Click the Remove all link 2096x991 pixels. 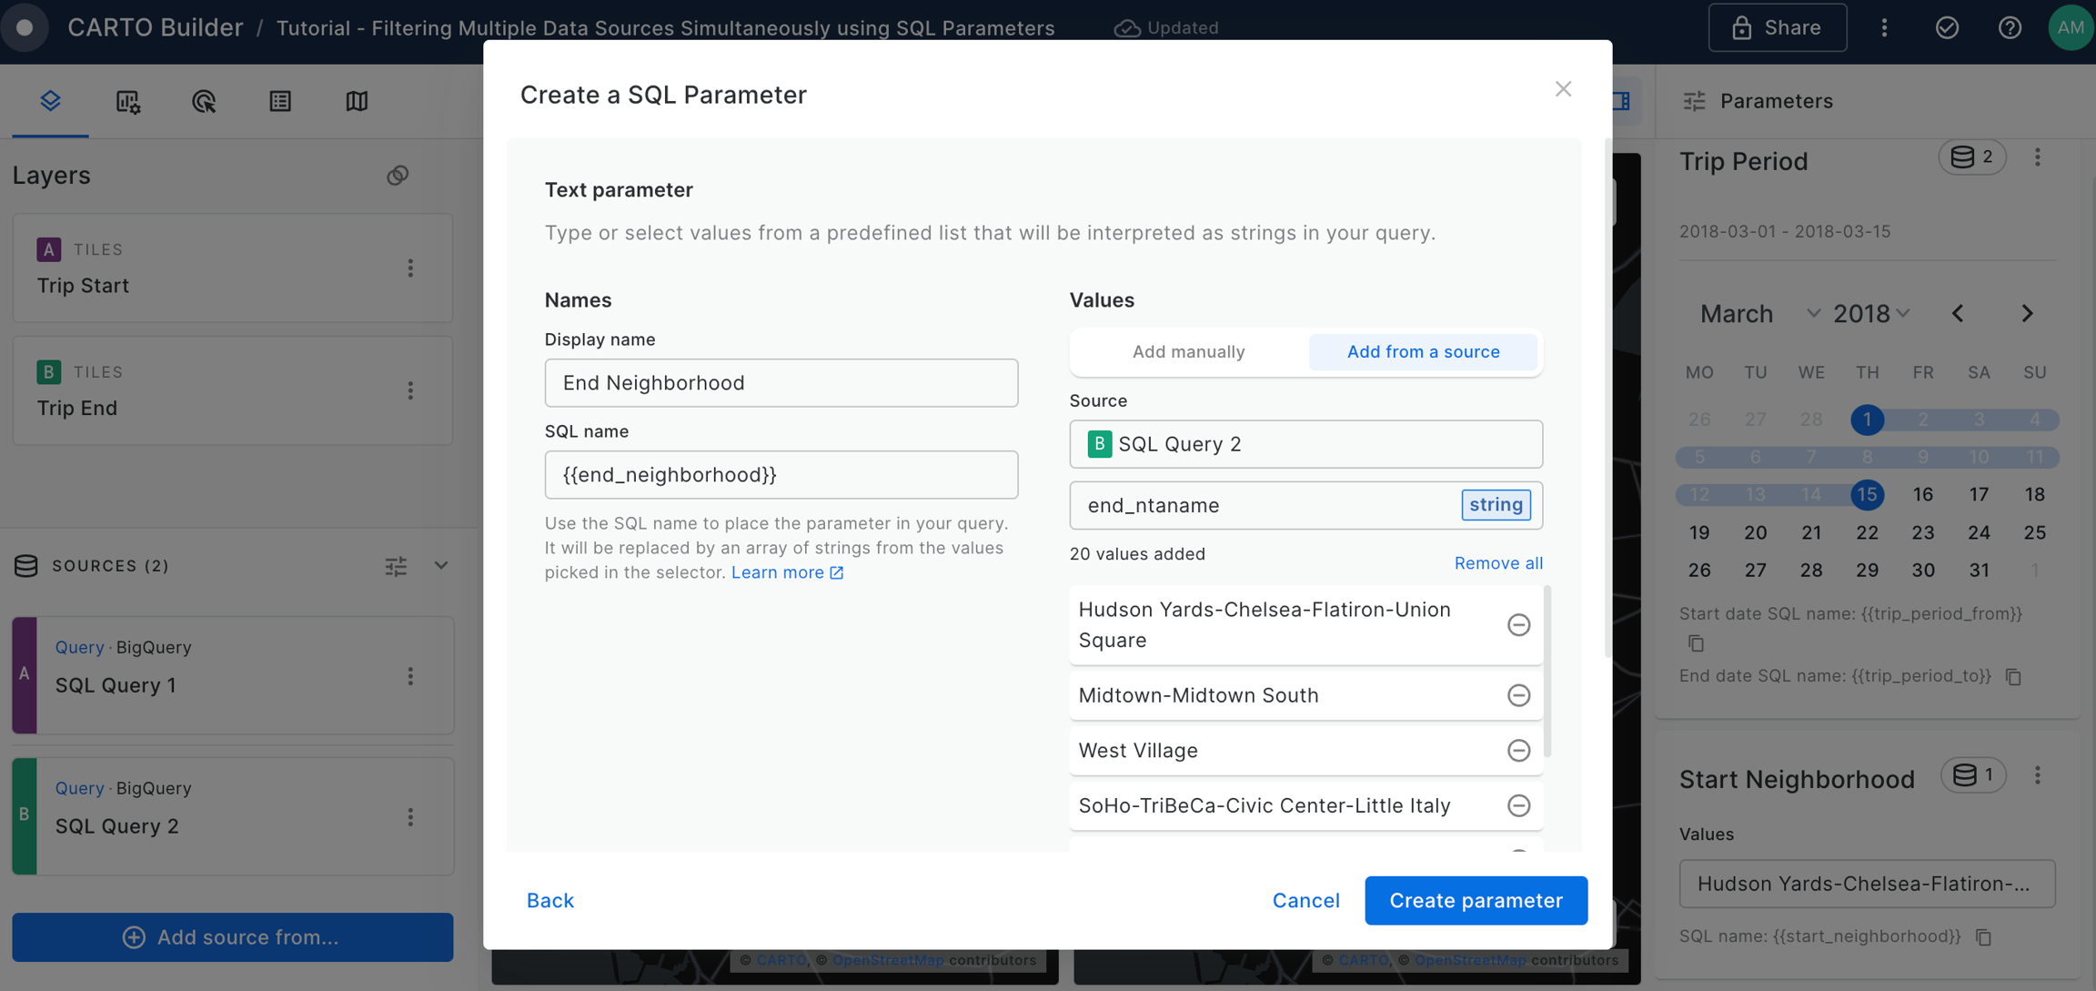pyautogui.click(x=1497, y=563)
